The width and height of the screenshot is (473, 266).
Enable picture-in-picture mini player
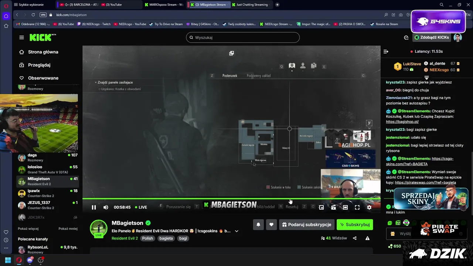321,207
